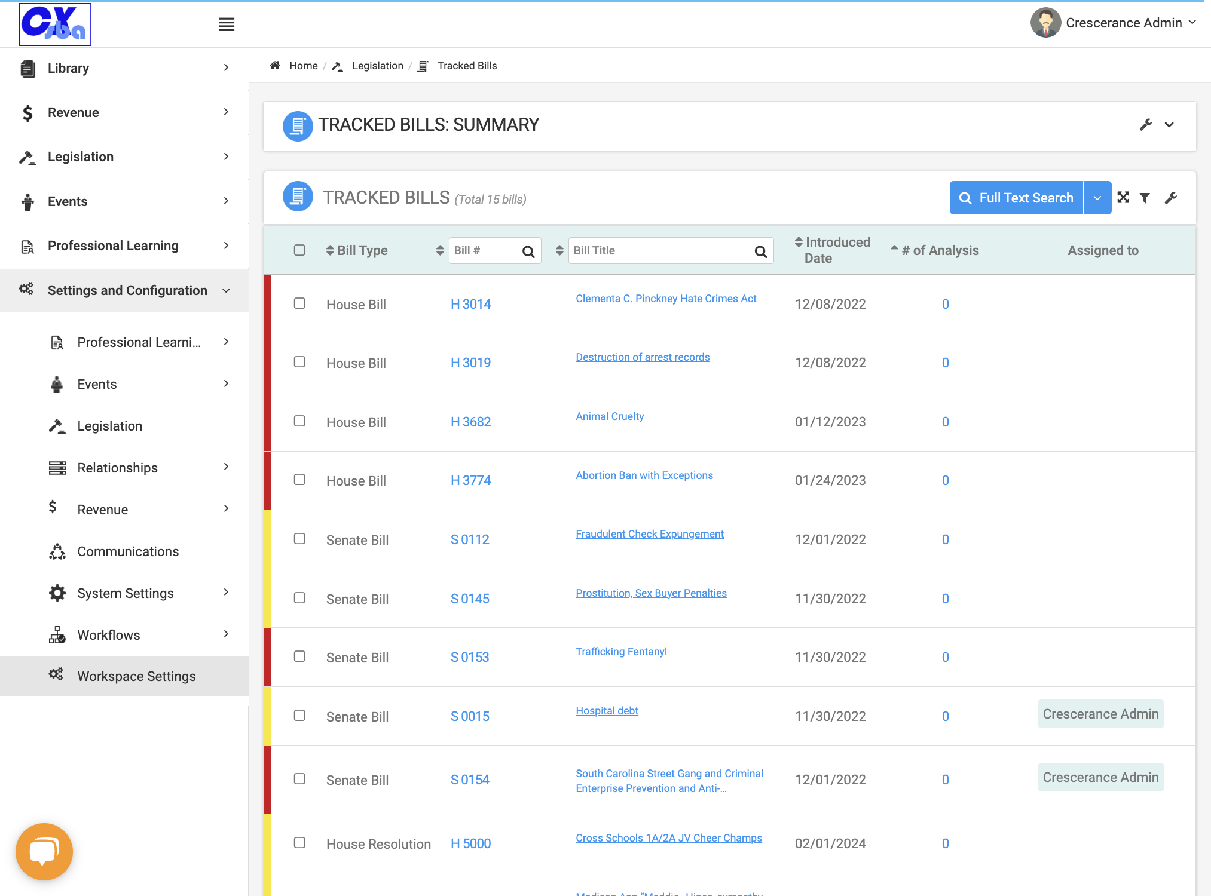Expand the Library menu chevron
Screen dimensions: 1211x896
click(x=226, y=67)
